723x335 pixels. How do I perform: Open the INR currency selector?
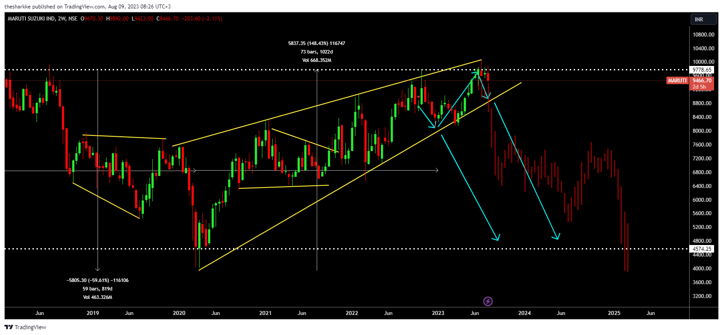pyautogui.click(x=704, y=20)
